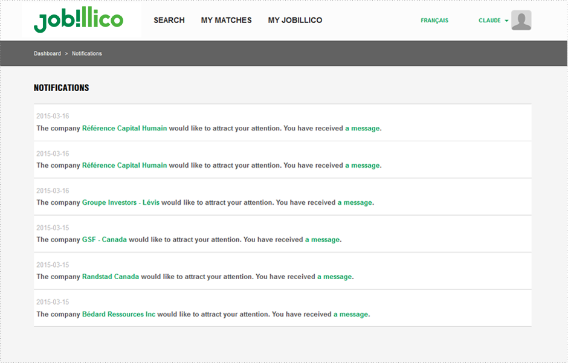568x363 pixels.
Task: Click the CLAUDE username link
Action: click(489, 21)
